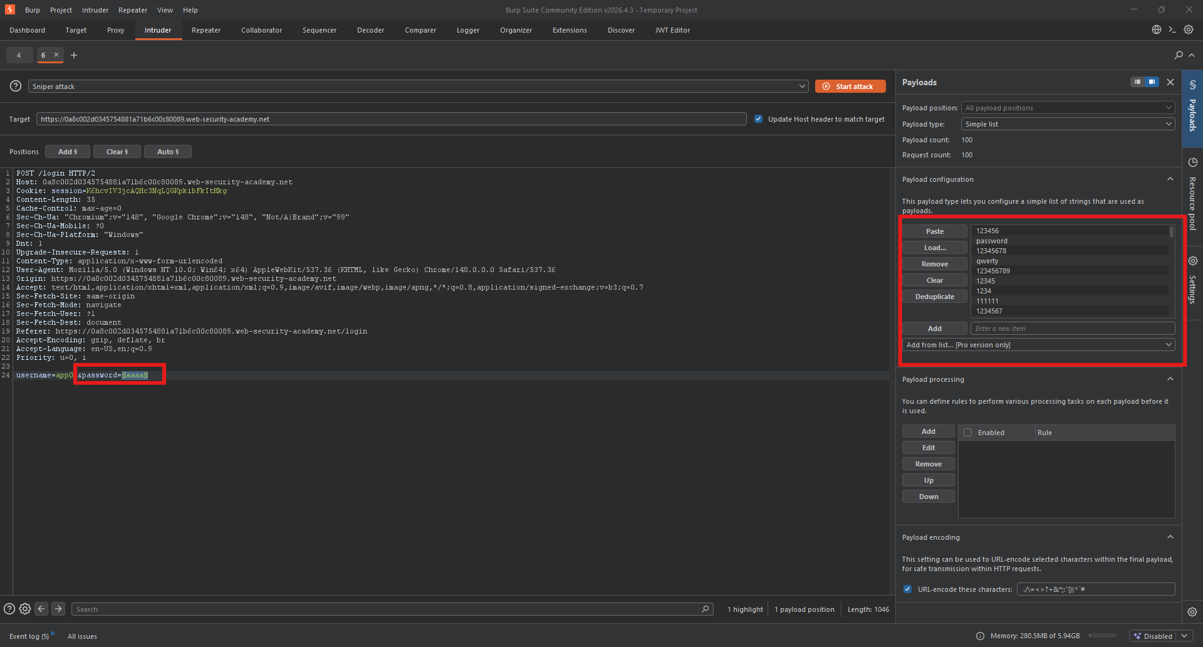Collapse the Payload processing section
The height and width of the screenshot is (647, 1203).
coord(1170,379)
